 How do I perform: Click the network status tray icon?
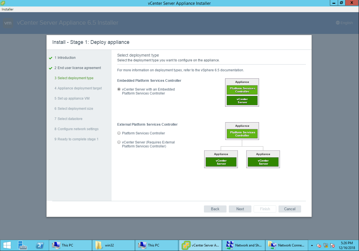click(325, 245)
